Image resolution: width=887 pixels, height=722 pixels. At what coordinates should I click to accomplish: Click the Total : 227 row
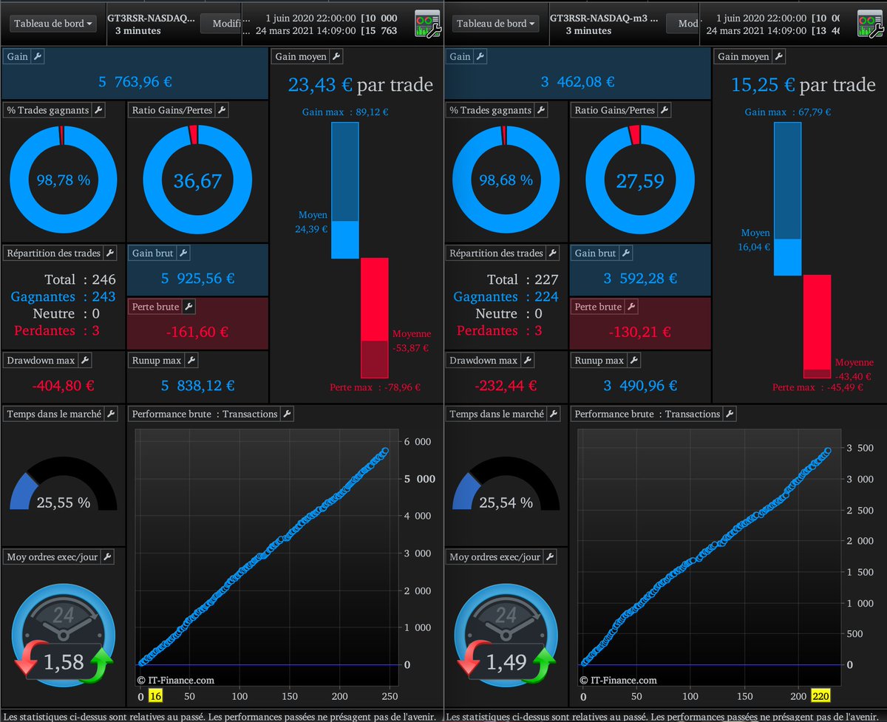coord(523,279)
